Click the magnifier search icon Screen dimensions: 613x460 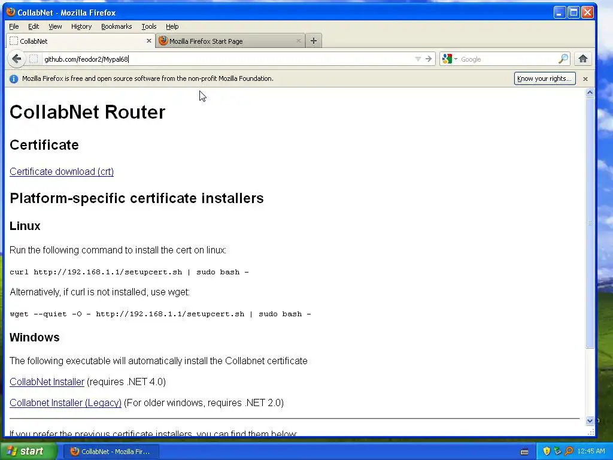pyautogui.click(x=563, y=59)
